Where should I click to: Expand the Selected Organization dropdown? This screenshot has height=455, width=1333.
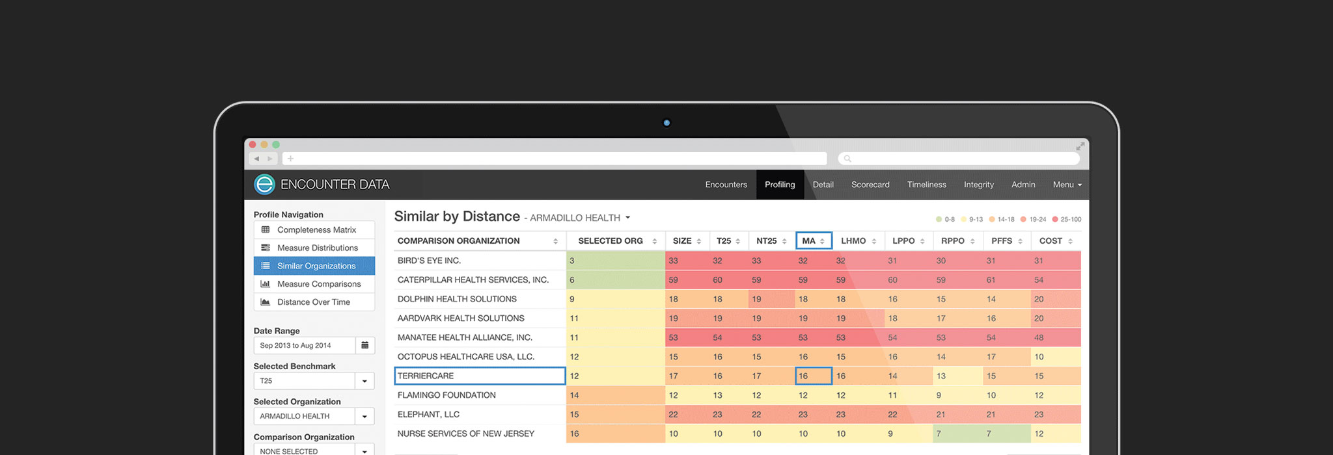tap(364, 417)
